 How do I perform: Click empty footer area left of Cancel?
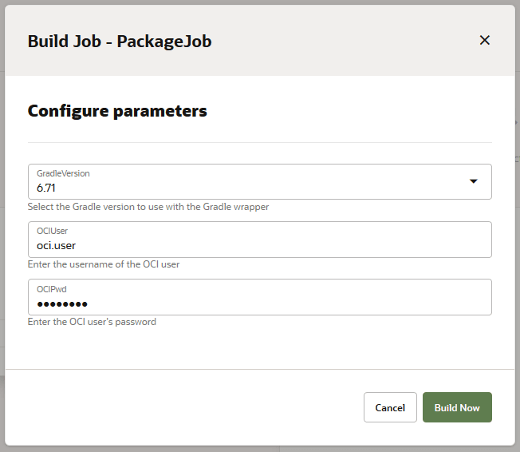[183, 407]
